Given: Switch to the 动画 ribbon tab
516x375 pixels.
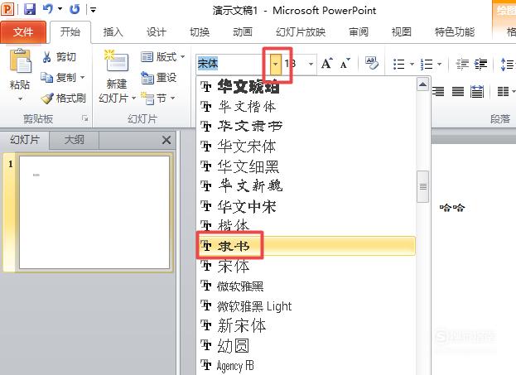Looking at the screenshot, I should click(x=243, y=32).
